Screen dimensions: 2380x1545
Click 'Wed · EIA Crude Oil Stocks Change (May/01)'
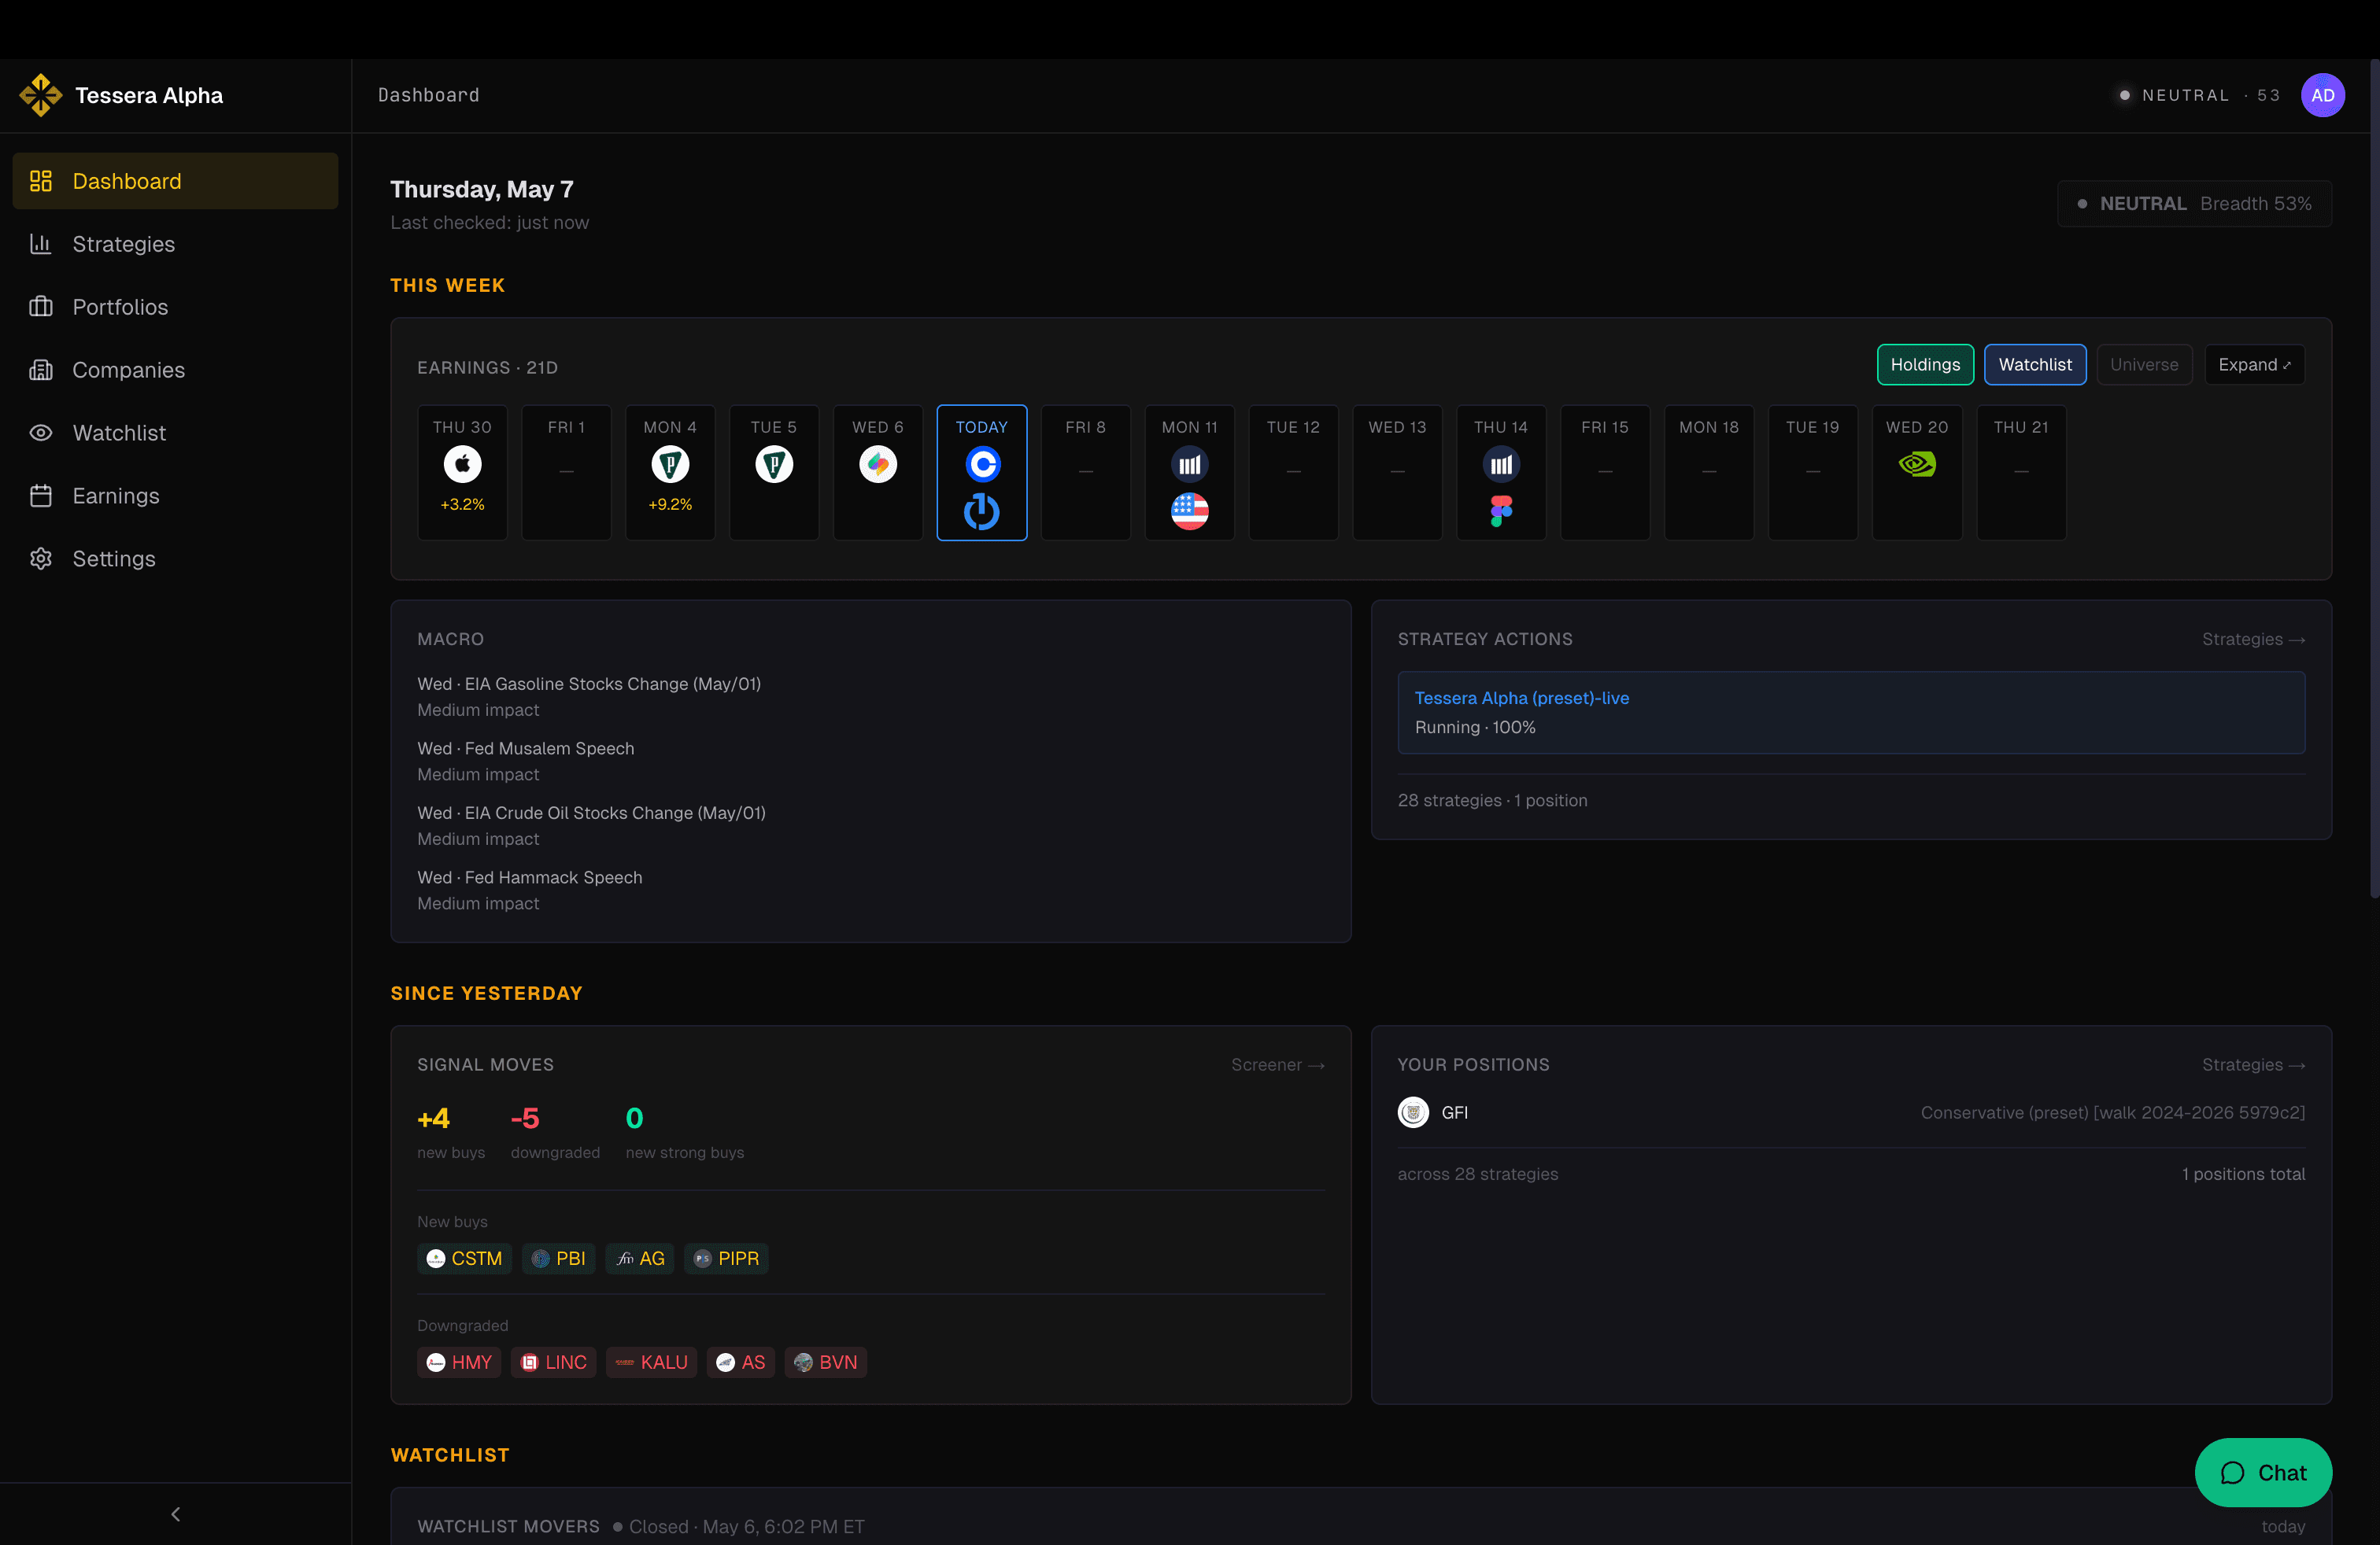point(592,813)
